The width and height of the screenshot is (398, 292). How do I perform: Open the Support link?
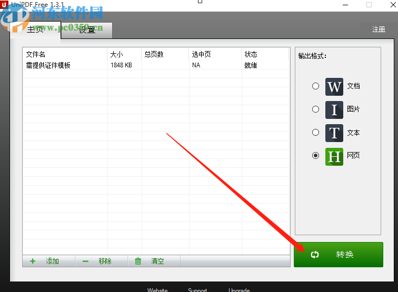coord(197,290)
